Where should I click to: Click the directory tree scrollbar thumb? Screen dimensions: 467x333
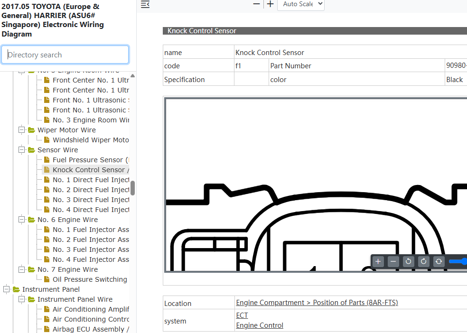pyautogui.click(x=132, y=188)
